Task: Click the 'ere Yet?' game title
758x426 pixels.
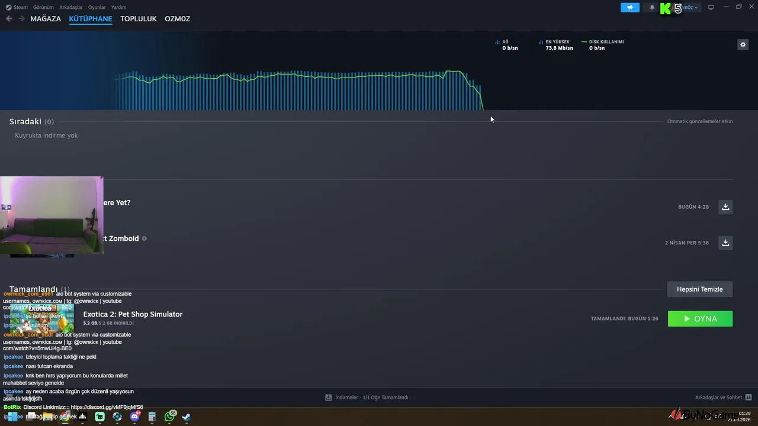Action: coord(117,202)
